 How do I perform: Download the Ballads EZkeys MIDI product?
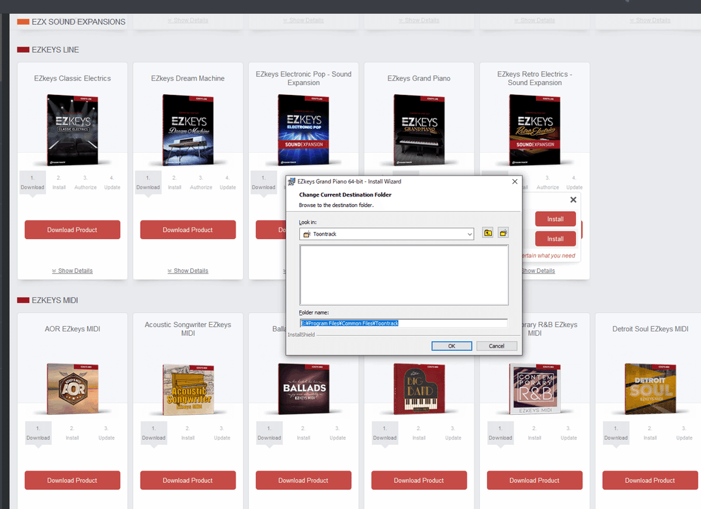coord(304,480)
